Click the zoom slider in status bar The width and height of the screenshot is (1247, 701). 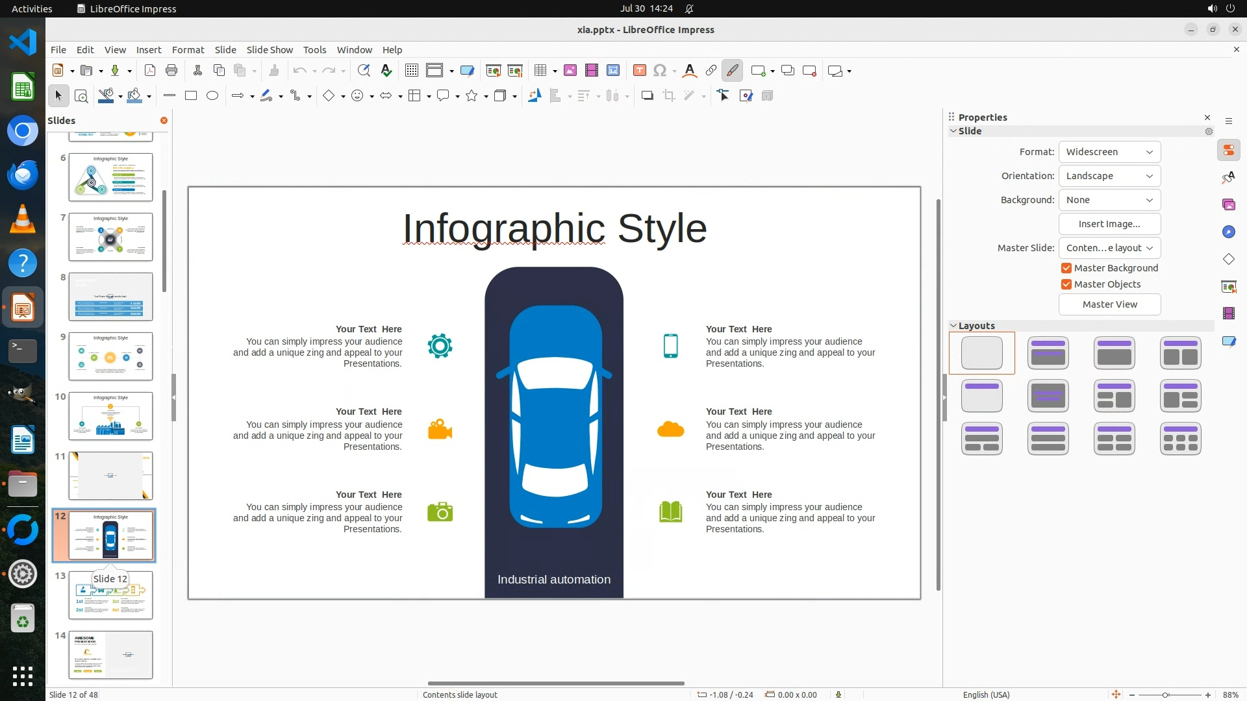[1165, 695]
